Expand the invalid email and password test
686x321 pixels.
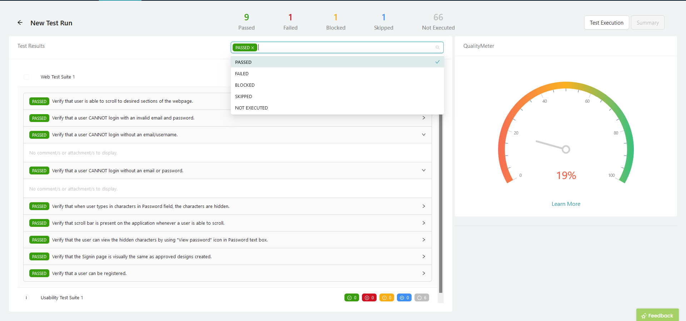pyautogui.click(x=424, y=118)
